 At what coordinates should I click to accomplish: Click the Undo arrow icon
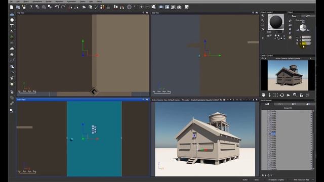pyautogui.click(x=57, y=7)
